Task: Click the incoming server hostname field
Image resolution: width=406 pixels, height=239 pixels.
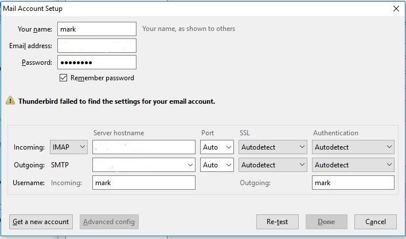Action: (143, 147)
